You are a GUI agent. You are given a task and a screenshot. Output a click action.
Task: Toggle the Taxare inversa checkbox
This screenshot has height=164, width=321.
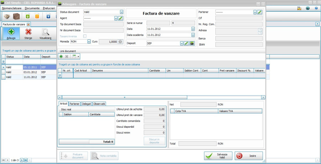pos(85,36)
